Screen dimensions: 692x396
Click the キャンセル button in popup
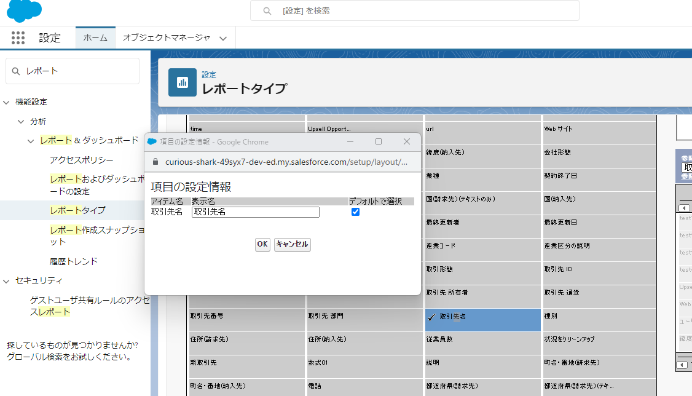(x=292, y=244)
